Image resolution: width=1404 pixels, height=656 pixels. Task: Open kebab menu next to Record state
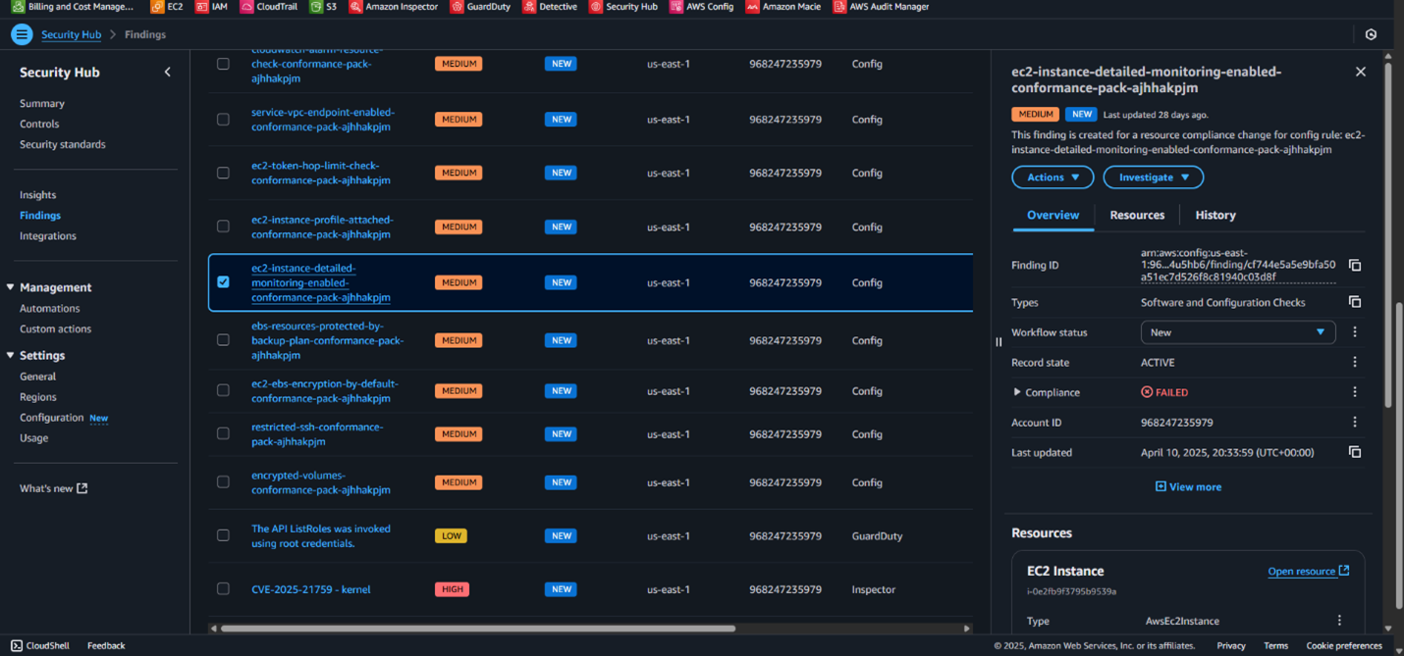click(x=1355, y=362)
